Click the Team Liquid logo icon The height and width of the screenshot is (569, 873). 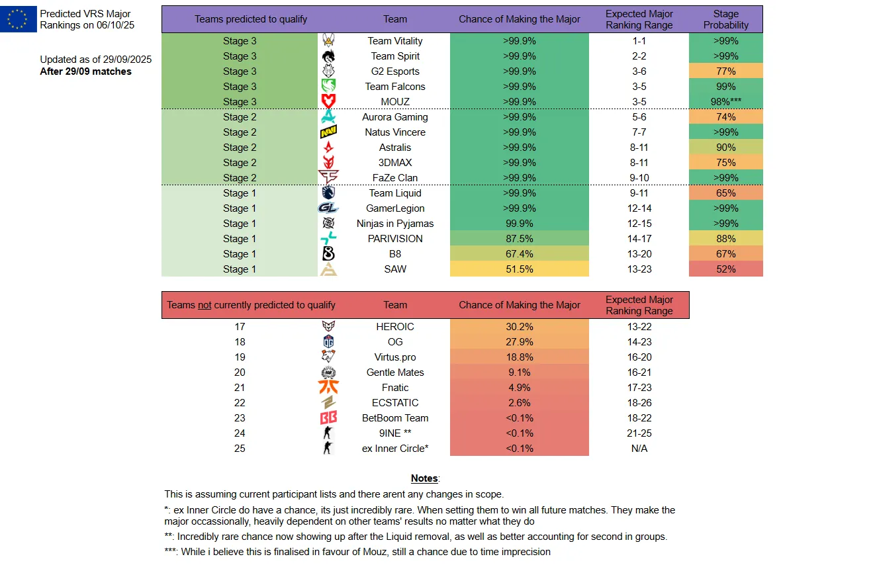(x=328, y=193)
